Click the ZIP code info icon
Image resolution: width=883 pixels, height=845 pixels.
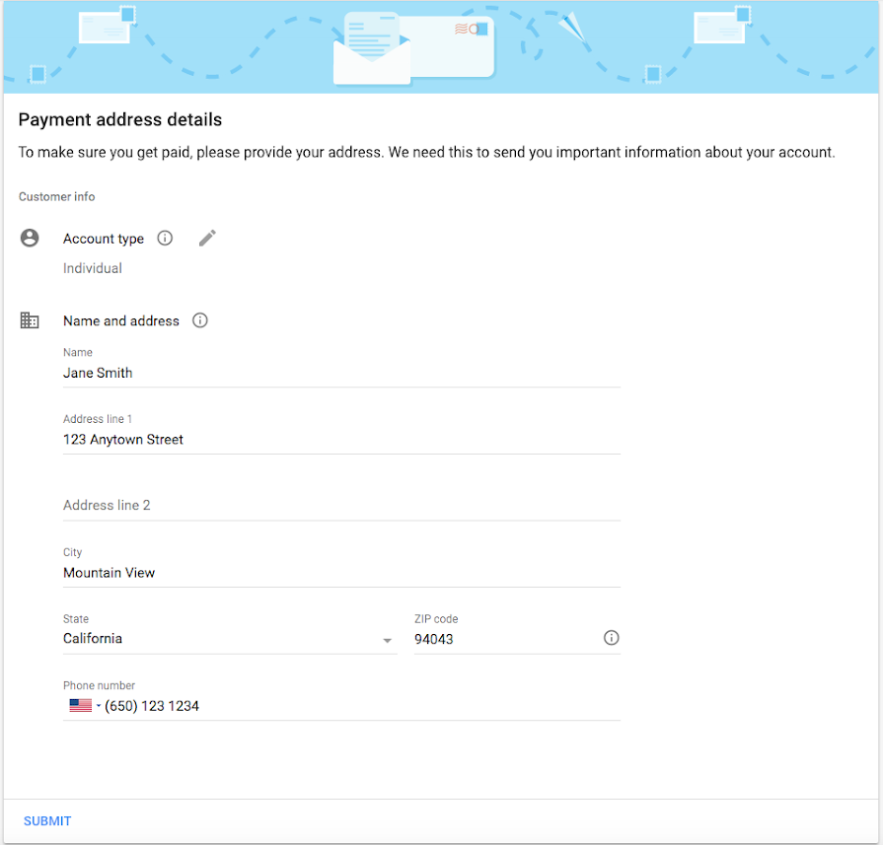pyautogui.click(x=611, y=638)
